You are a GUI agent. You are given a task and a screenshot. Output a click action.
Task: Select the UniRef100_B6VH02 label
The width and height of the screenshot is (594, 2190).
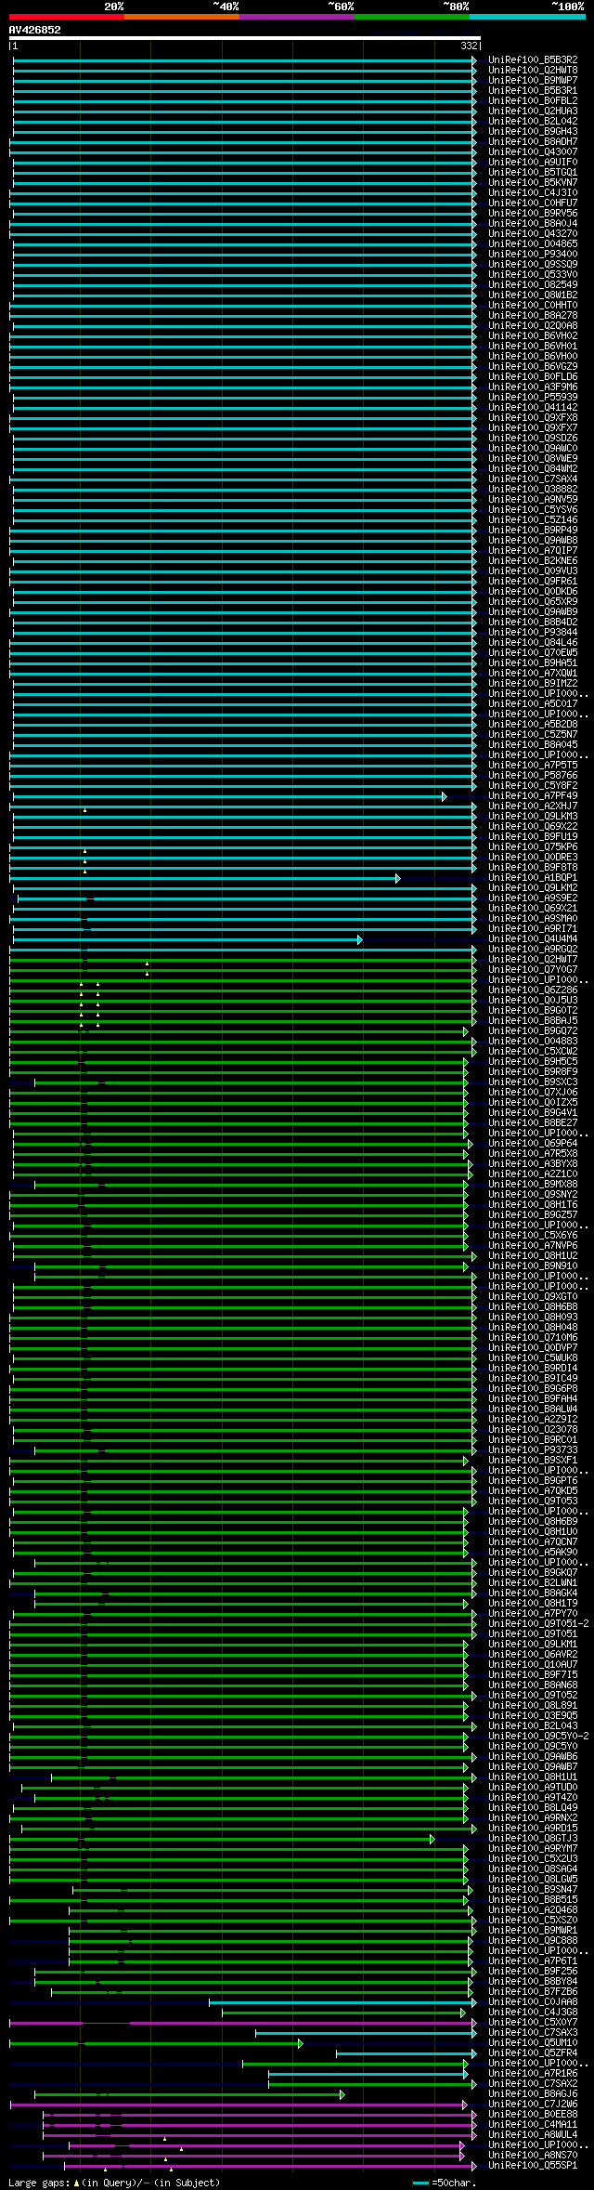click(533, 336)
